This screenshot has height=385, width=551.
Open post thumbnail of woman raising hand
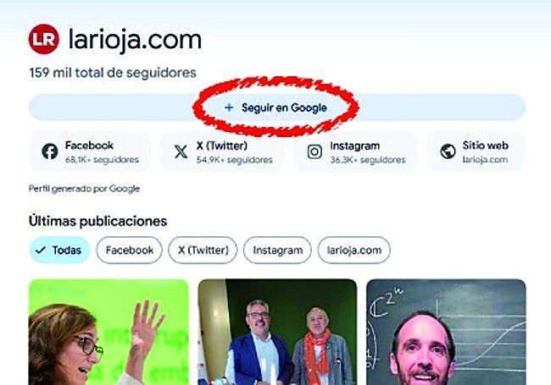click(x=109, y=332)
